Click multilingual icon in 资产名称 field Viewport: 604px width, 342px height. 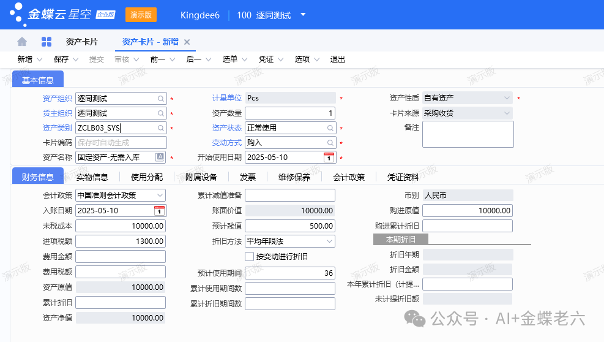(x=160, y=158)
